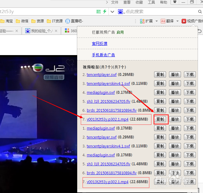Play upper-list 7. v0013t2t53y.p302.1.mp4 with 播放
The height and width of the screenshot is (193, 203).
click(175, 119)
